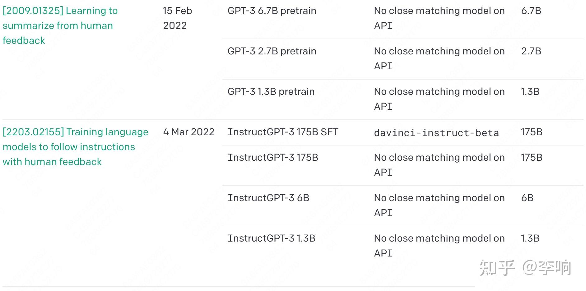This screenshot has height=291, width=586.
Task: Select the GPT-3 2.7B pretrain model name
Action: [x=272, y=51]
